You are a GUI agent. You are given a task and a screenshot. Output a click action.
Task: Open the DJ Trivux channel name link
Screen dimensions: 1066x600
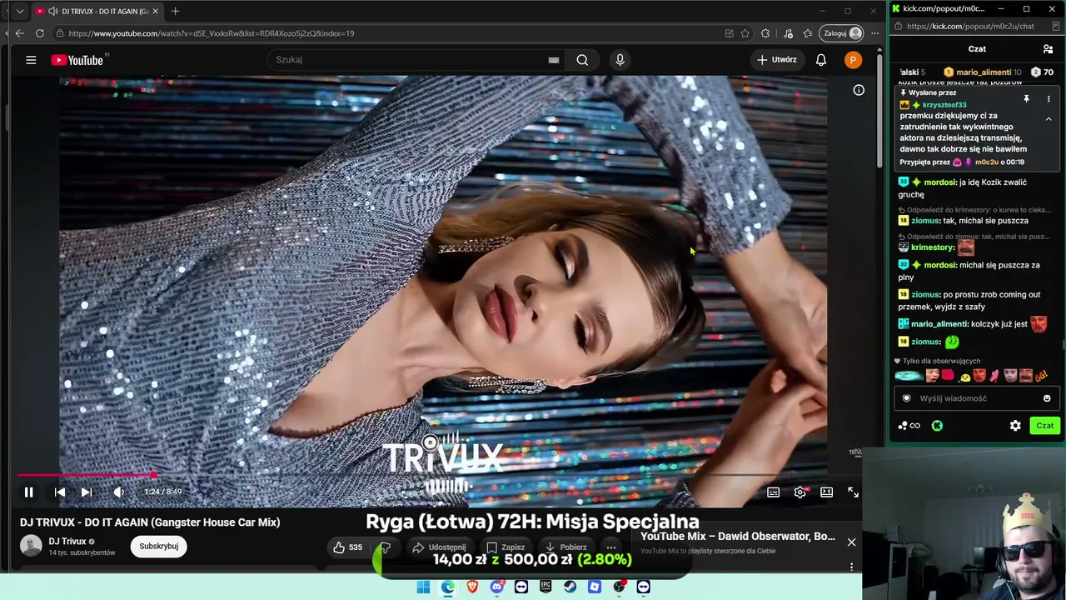(x=67, y=542)
